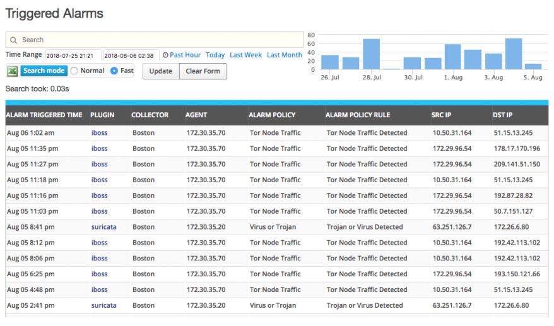Image resolution: width=554 pixels, height=326 pixels.
Task: Sort by SRC IP column header
Action: [441, 115]
